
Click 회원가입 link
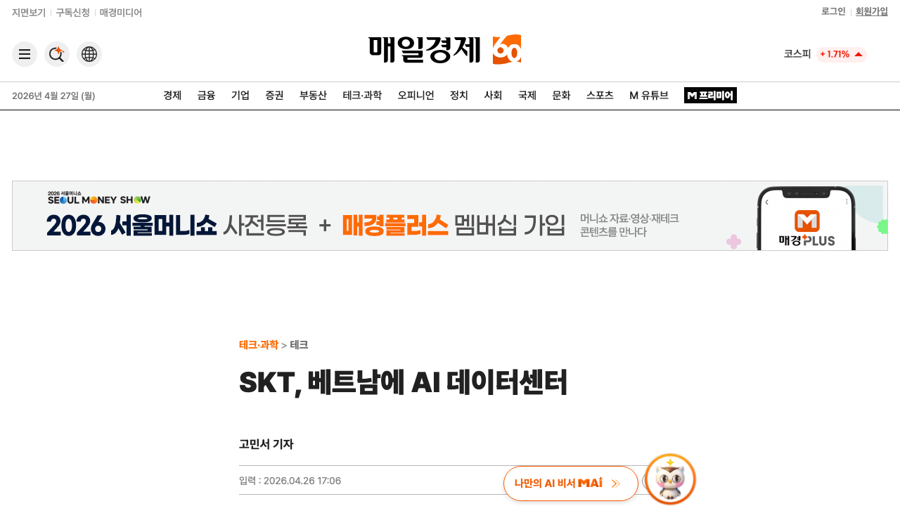pyautogui.click(x=872, y=11)
